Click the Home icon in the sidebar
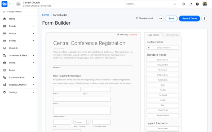The height and width of the screenshot is (132, 212). coord(5,19)
